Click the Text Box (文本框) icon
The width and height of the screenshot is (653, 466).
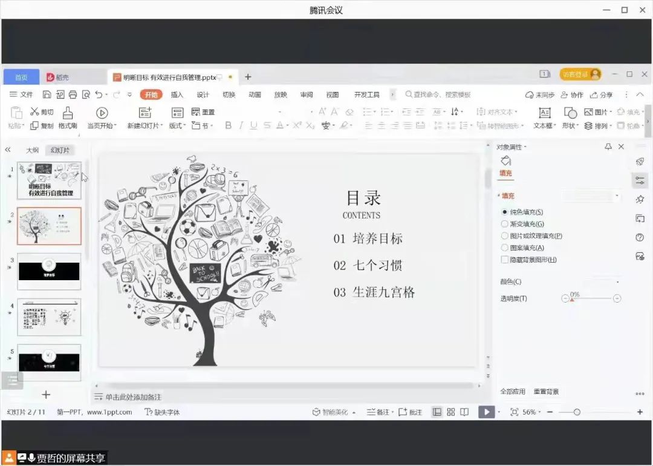click(x=544, y=113)
